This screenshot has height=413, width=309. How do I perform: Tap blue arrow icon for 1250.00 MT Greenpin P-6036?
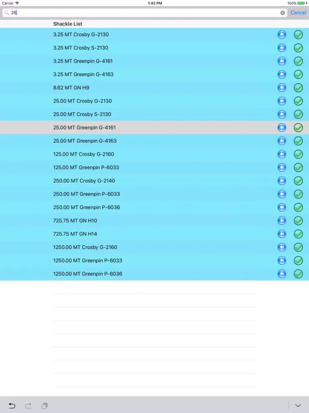tap(282, 274)
